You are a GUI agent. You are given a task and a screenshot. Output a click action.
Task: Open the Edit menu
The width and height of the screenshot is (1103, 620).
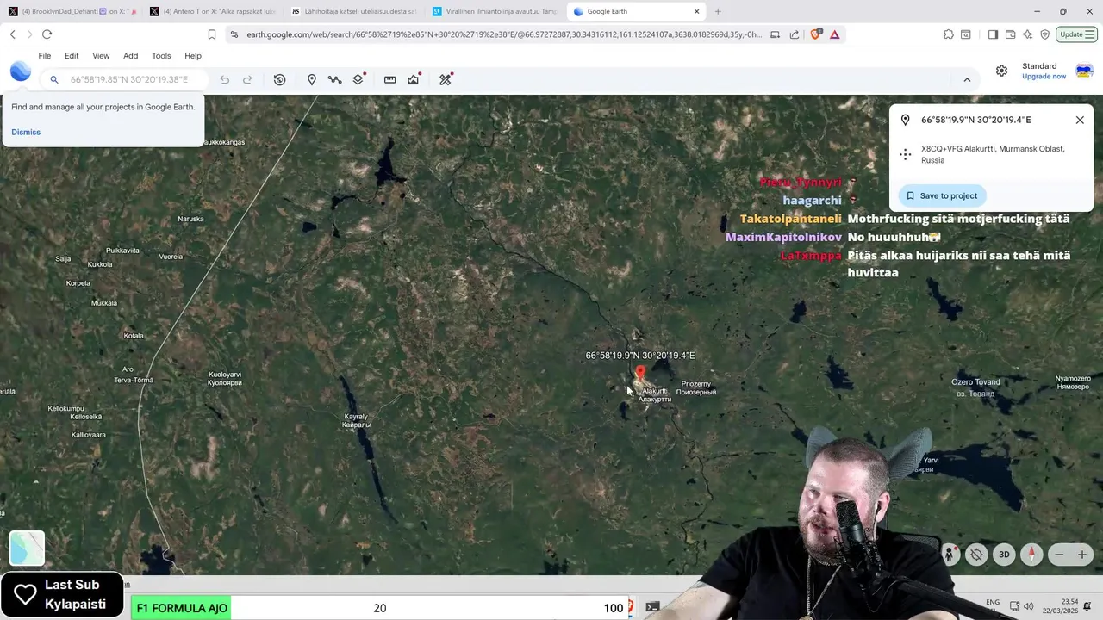pos(72,55)
